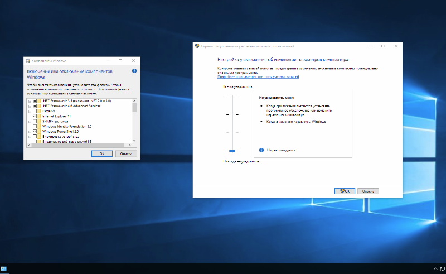
Task: Click Отмена in the UAC settings window
Action: coord(368,191)
